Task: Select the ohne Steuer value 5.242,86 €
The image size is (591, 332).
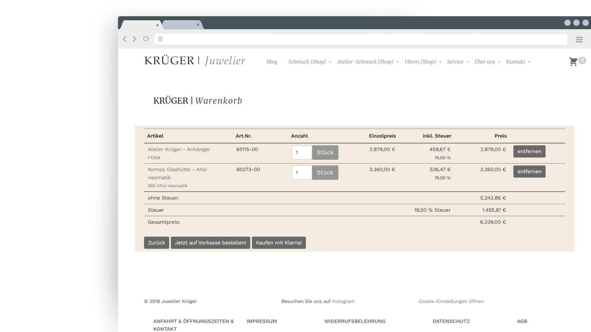Action: pos(493,198)
